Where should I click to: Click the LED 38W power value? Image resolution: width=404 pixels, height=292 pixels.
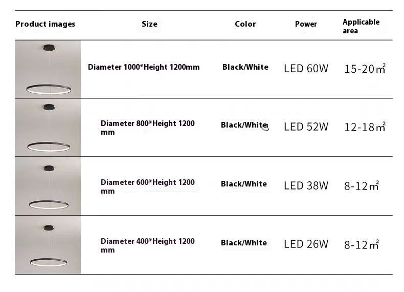[x=306, y=185]
